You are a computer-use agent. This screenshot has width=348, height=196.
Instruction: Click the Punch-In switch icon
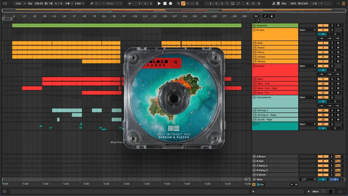(227, 4)
